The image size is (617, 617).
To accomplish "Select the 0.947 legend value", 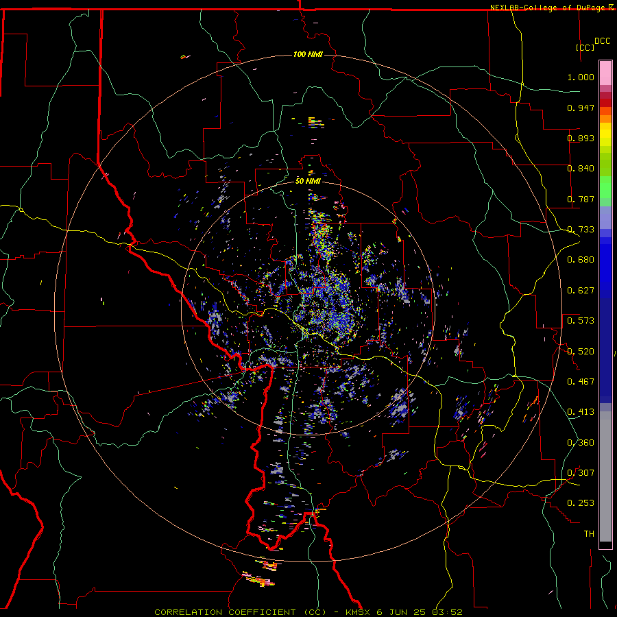I will (x=581, y=108).
